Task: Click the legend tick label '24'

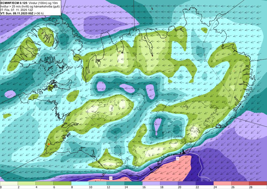Action: tap(215, 187)
